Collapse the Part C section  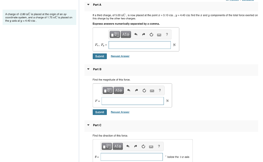pos(88,125)
